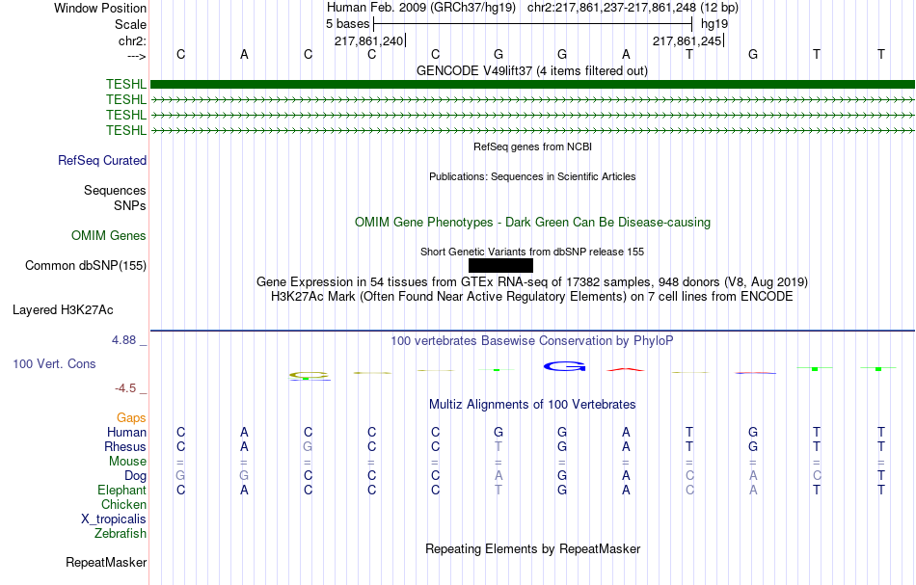Viewport: 916px width, 585px height.
Task: Click the chr2: label on the left
Action: [x=132, y=40]
